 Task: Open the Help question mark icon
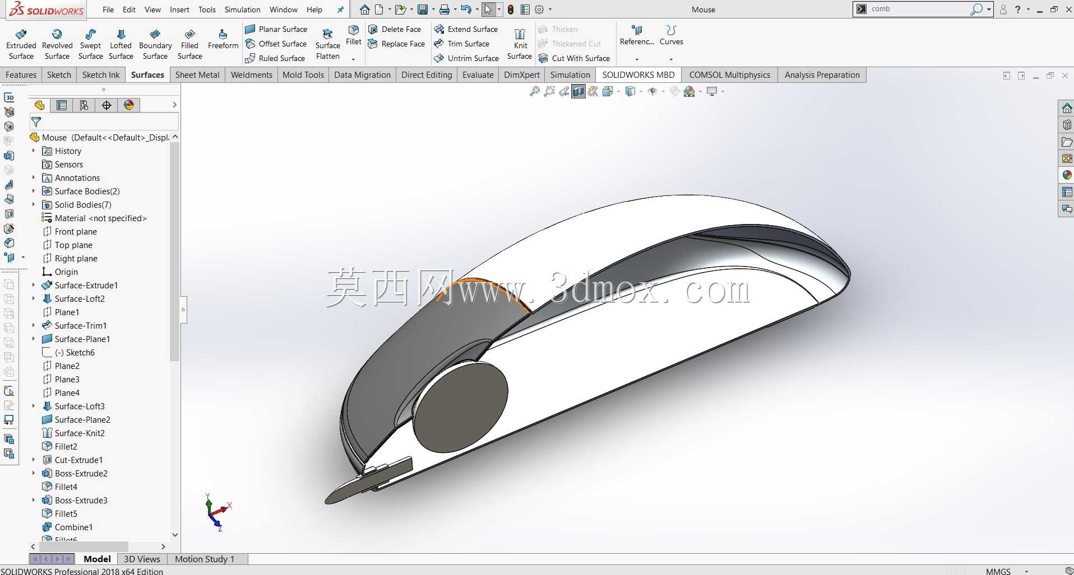pos(1018,10)
